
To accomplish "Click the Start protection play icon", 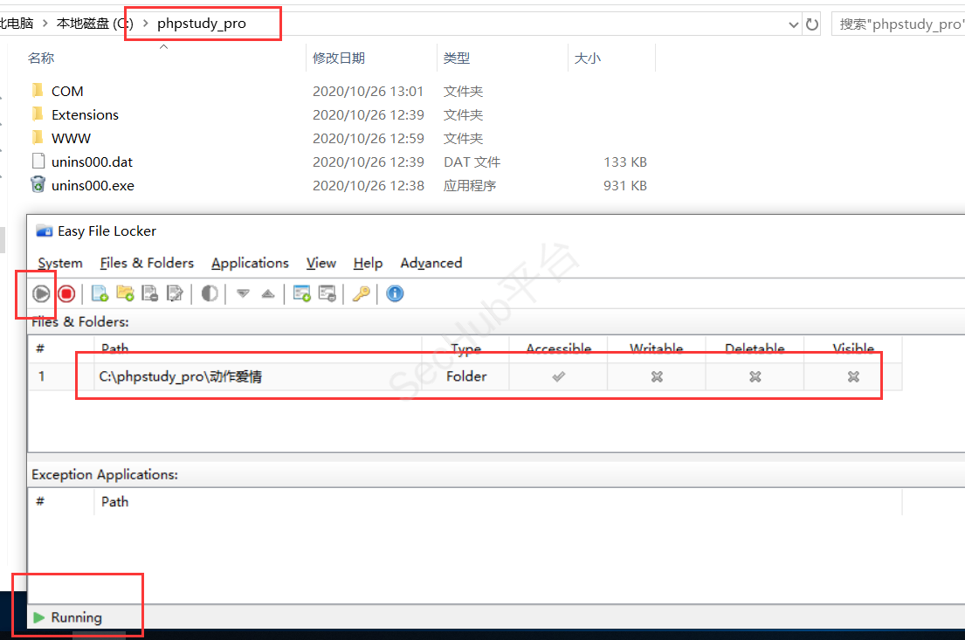I will pos(41,293).
